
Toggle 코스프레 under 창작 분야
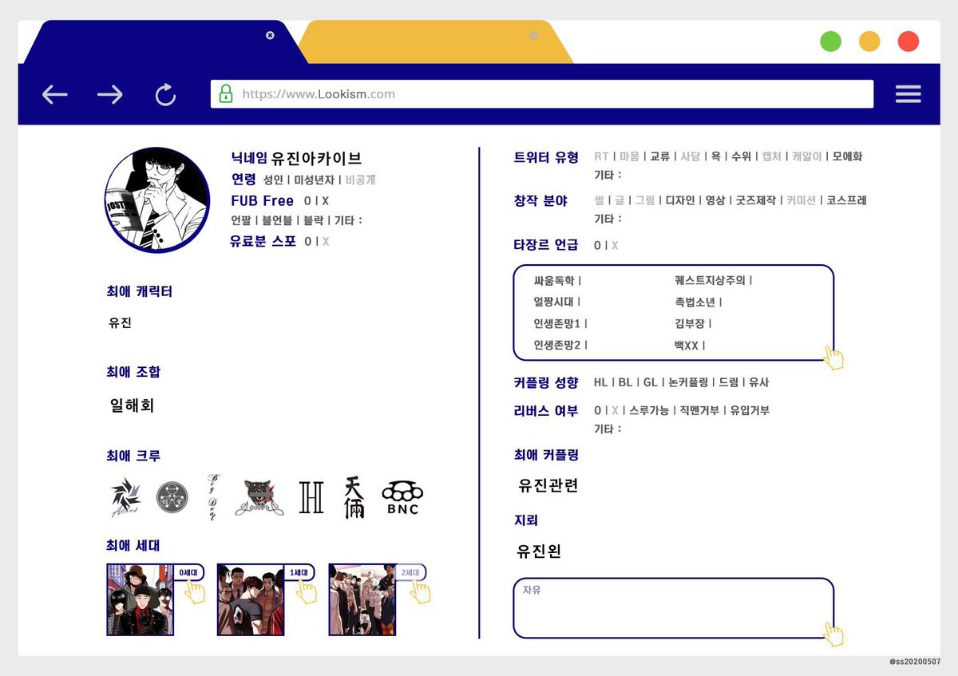click(846, 200)
